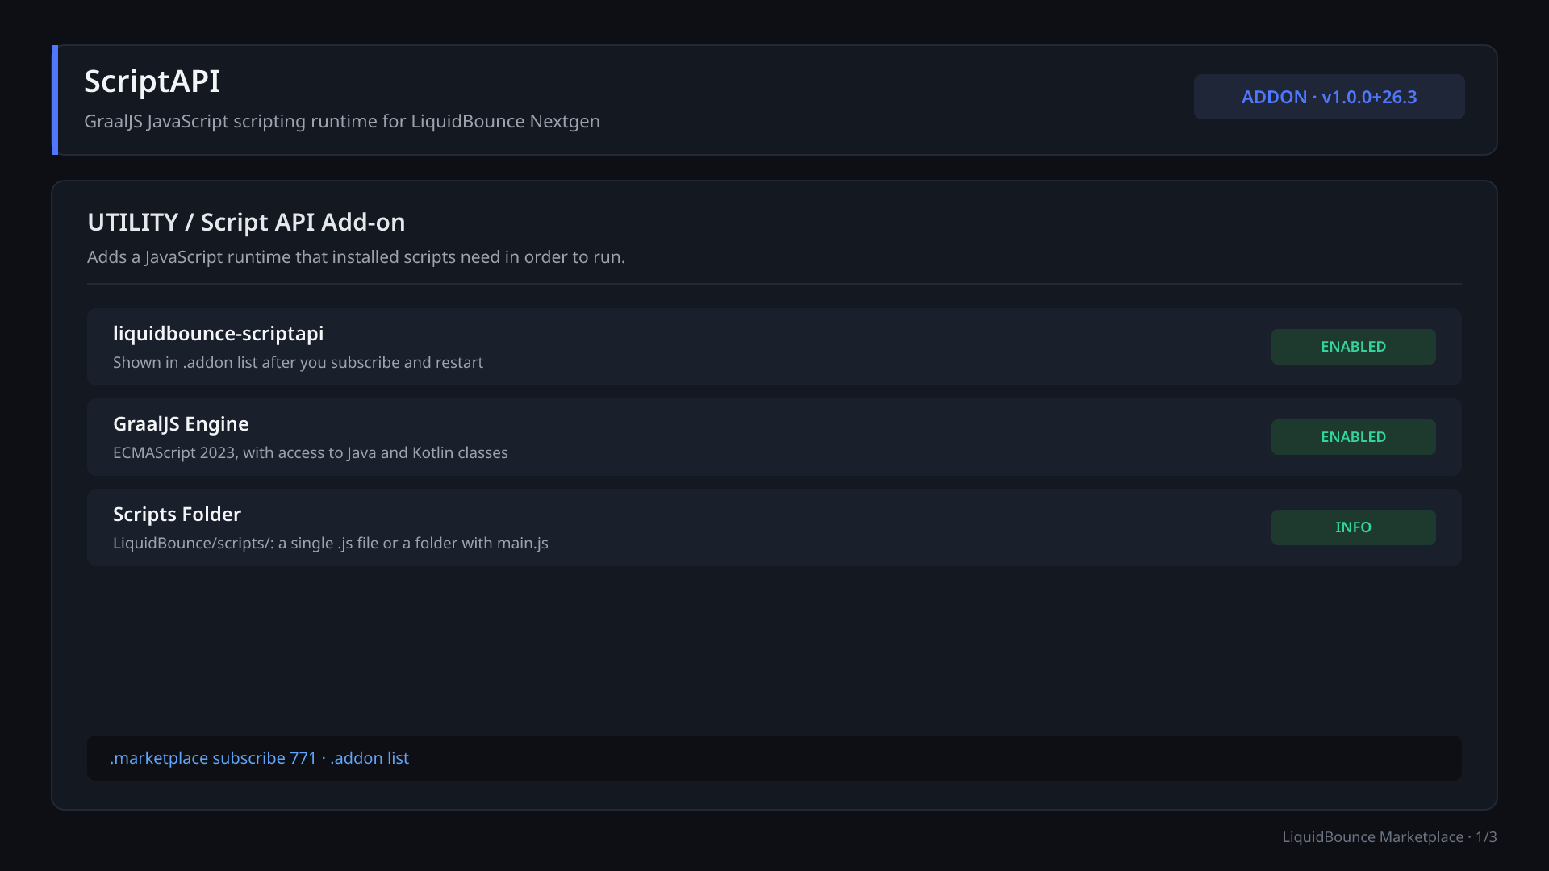This screenshot has width=1549, height=871.
Task: Select the Scripts Folder row title
Action: [x=177, y=515]
